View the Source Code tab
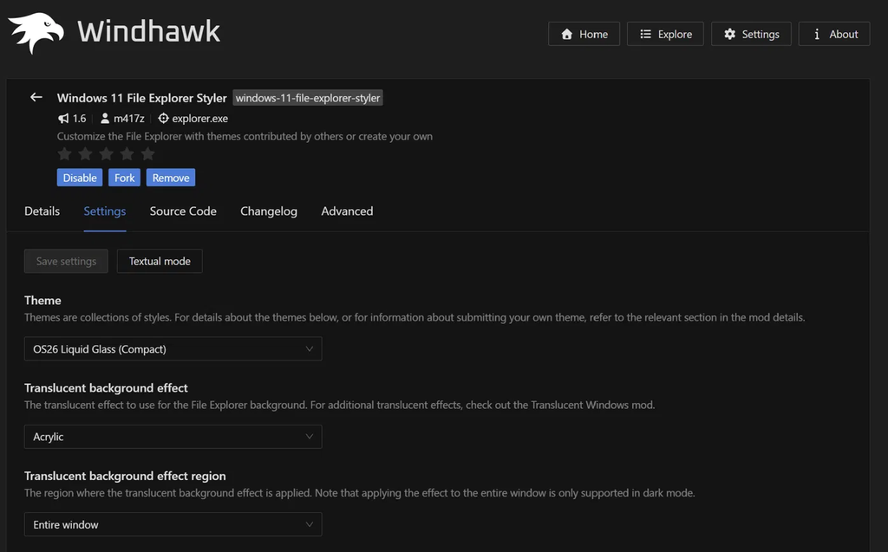 (183, 211)
